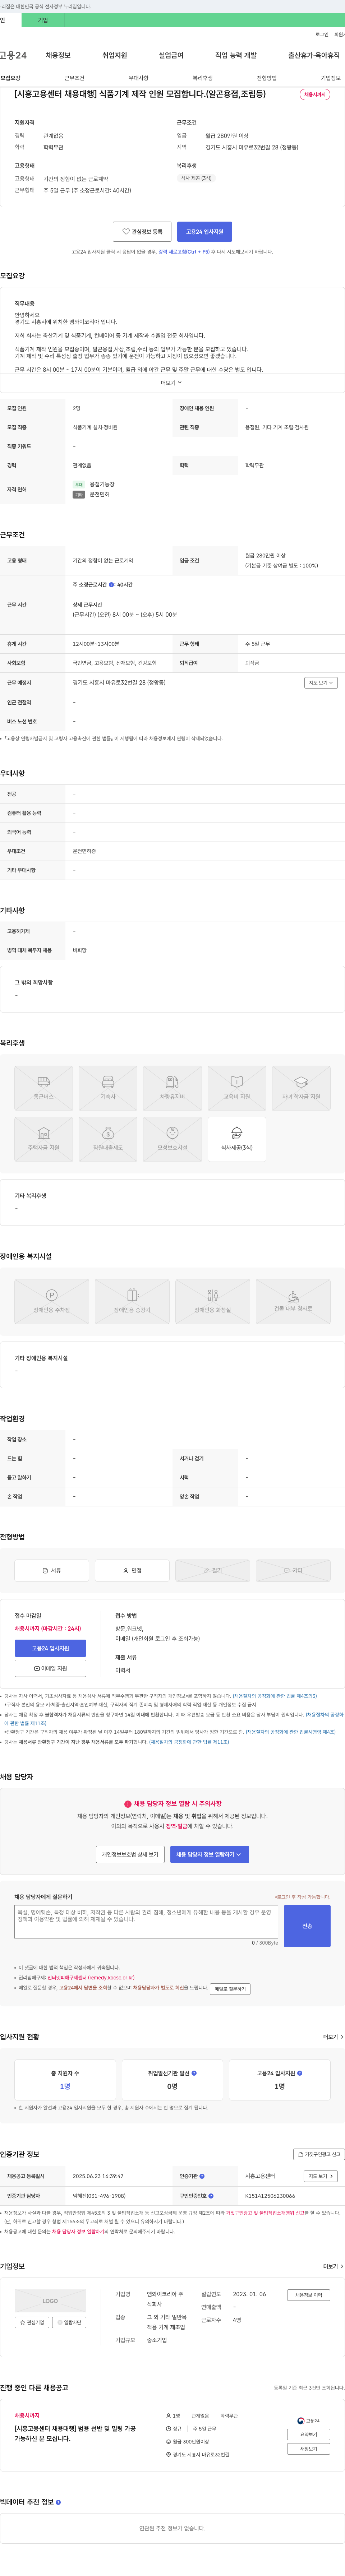This screenshot has width=345, height=2576.
Task: Click info icon beside 빅데이터 추천 정보
Action: (58, 2502)
